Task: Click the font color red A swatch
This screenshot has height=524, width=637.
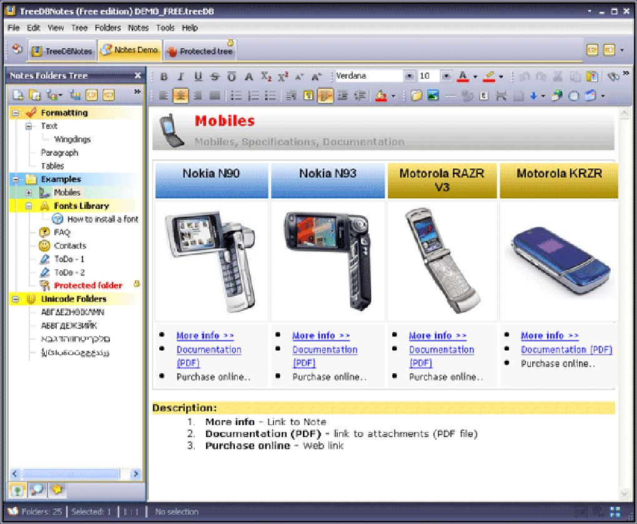Action: point(463,76)
